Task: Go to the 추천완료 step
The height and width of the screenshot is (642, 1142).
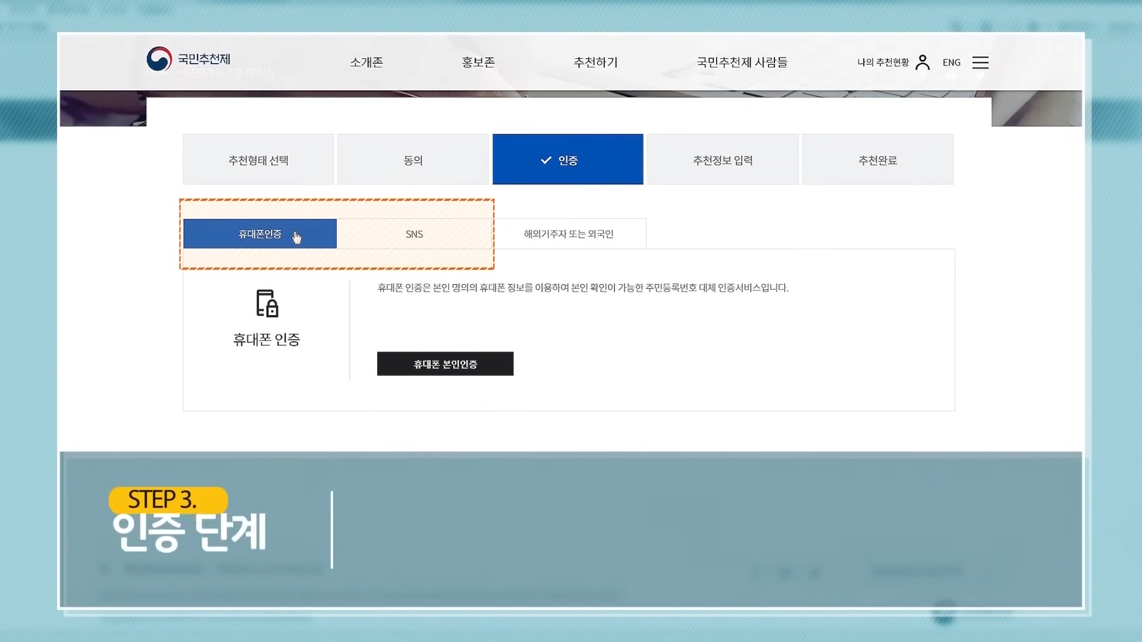Action: 877,160
